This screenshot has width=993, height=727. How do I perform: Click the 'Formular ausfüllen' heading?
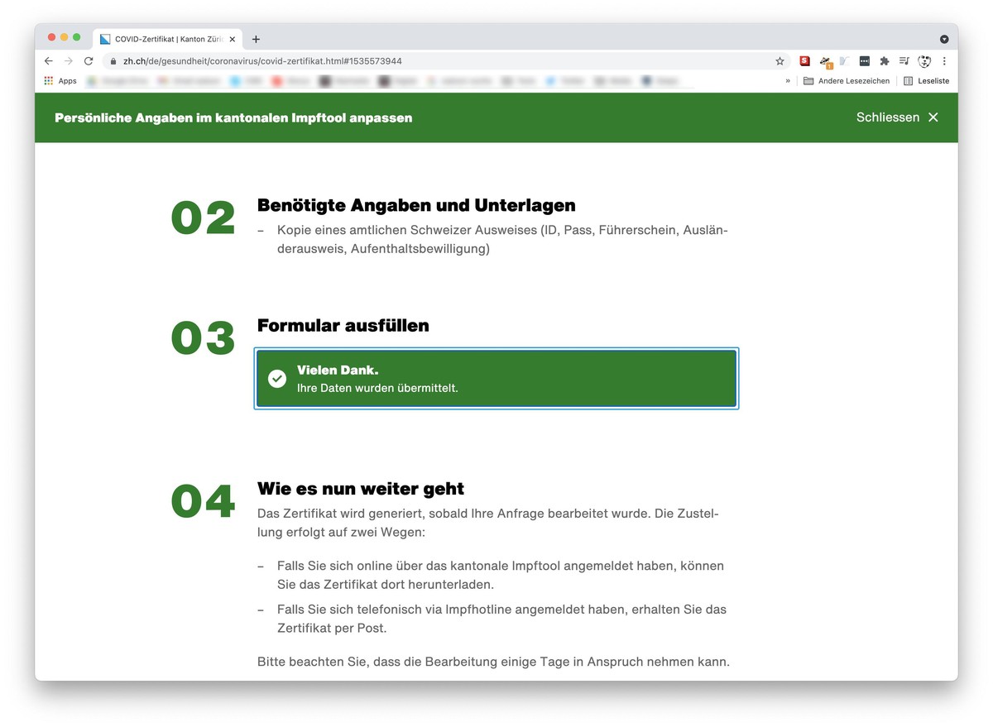(343, 326)
